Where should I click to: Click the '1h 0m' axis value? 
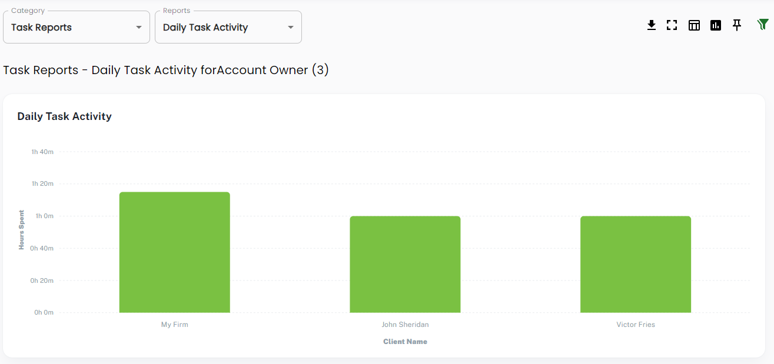click(44, 216)
